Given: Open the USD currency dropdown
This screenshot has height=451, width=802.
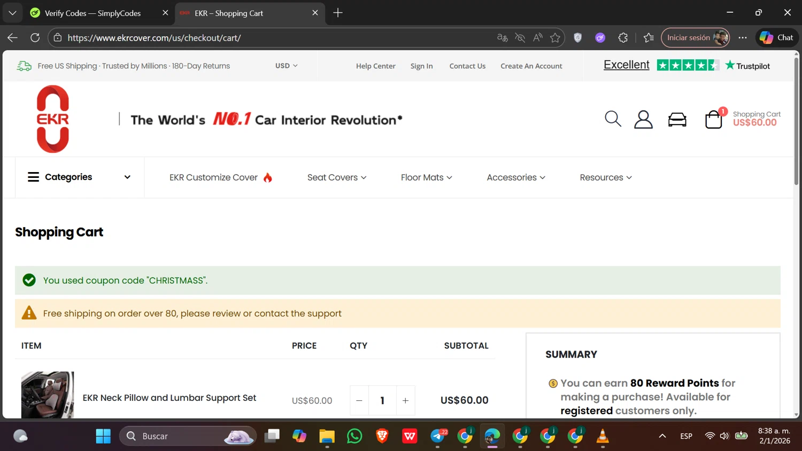Looking at the screenshot, I should point(286,66).
